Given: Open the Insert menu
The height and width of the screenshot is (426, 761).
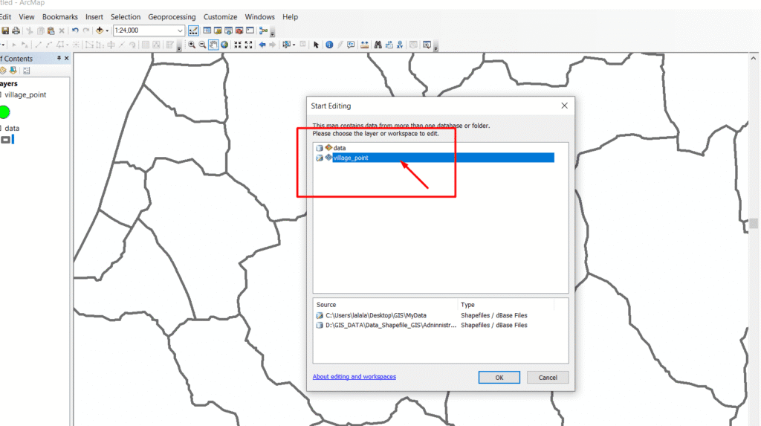Looking at the screenshot, I should [94, 16].
